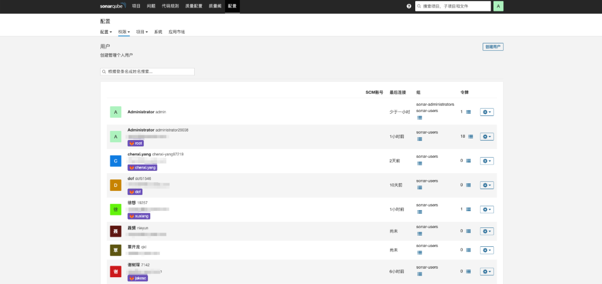Expand the 配置 submenu dropdown

click(106, 32)
